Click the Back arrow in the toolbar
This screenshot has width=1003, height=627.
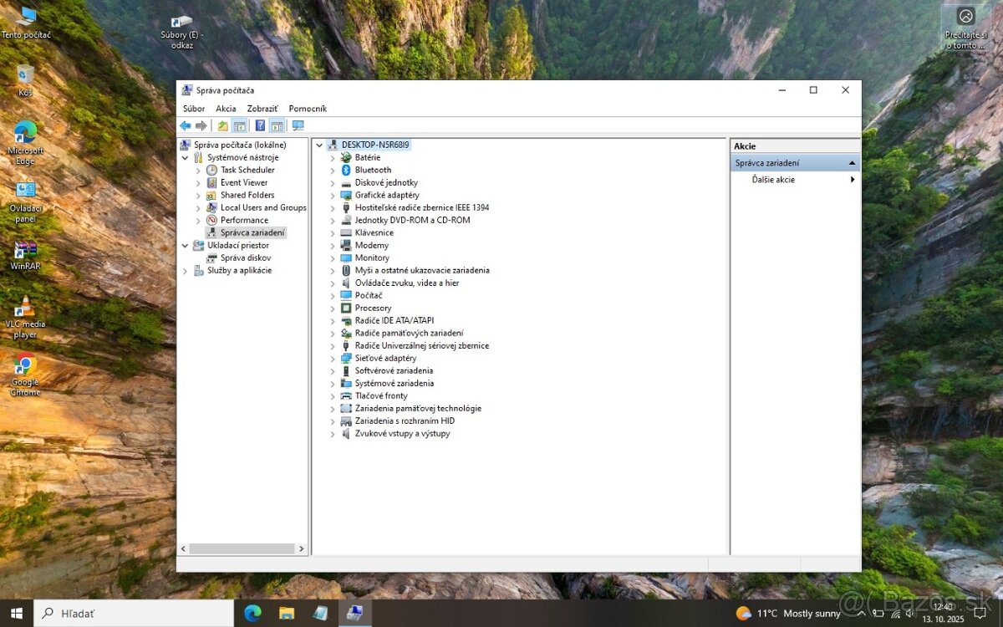185,125
